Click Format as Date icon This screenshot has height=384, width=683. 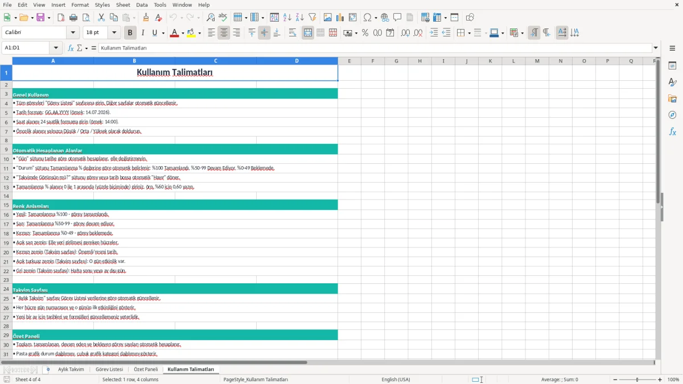(390, 33)
